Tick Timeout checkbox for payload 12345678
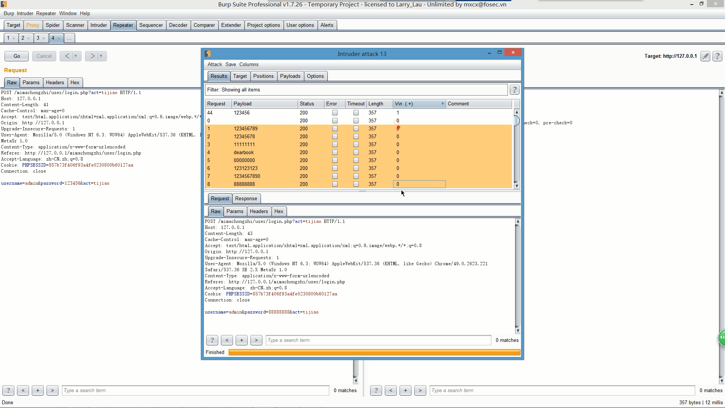The width and height of the screenshot is (725, 408). [356, 136]
